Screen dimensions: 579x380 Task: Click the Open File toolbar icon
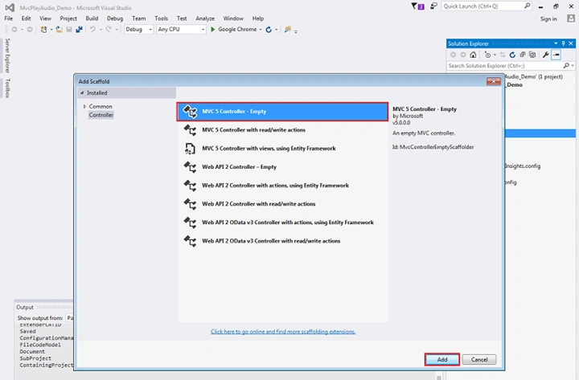coord(59,30)
